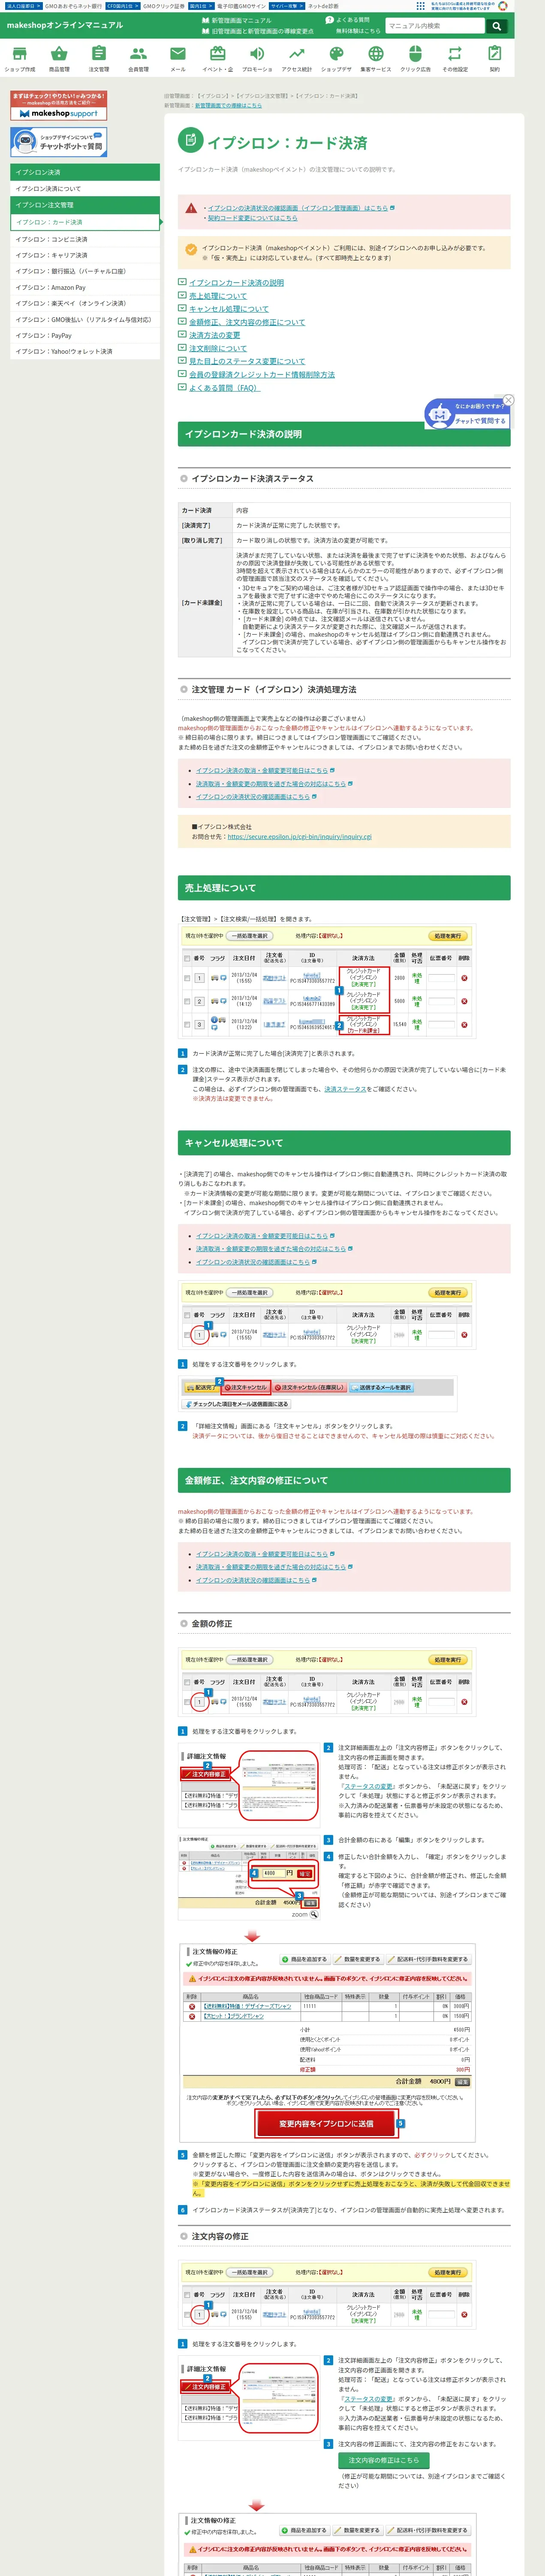Open the チャットで質問する robot widget
This screenshot has width=545, height=2576.
(x=466, y=414)
